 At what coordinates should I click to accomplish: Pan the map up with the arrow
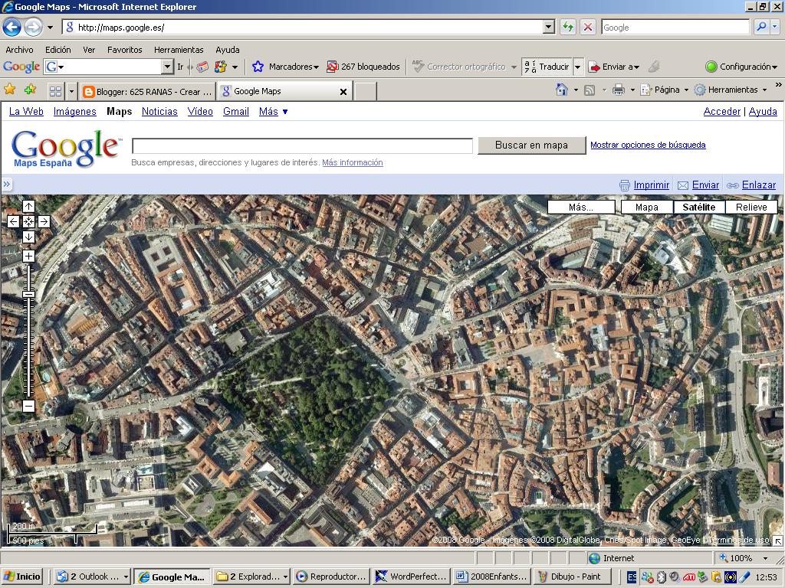coord(28,206)
